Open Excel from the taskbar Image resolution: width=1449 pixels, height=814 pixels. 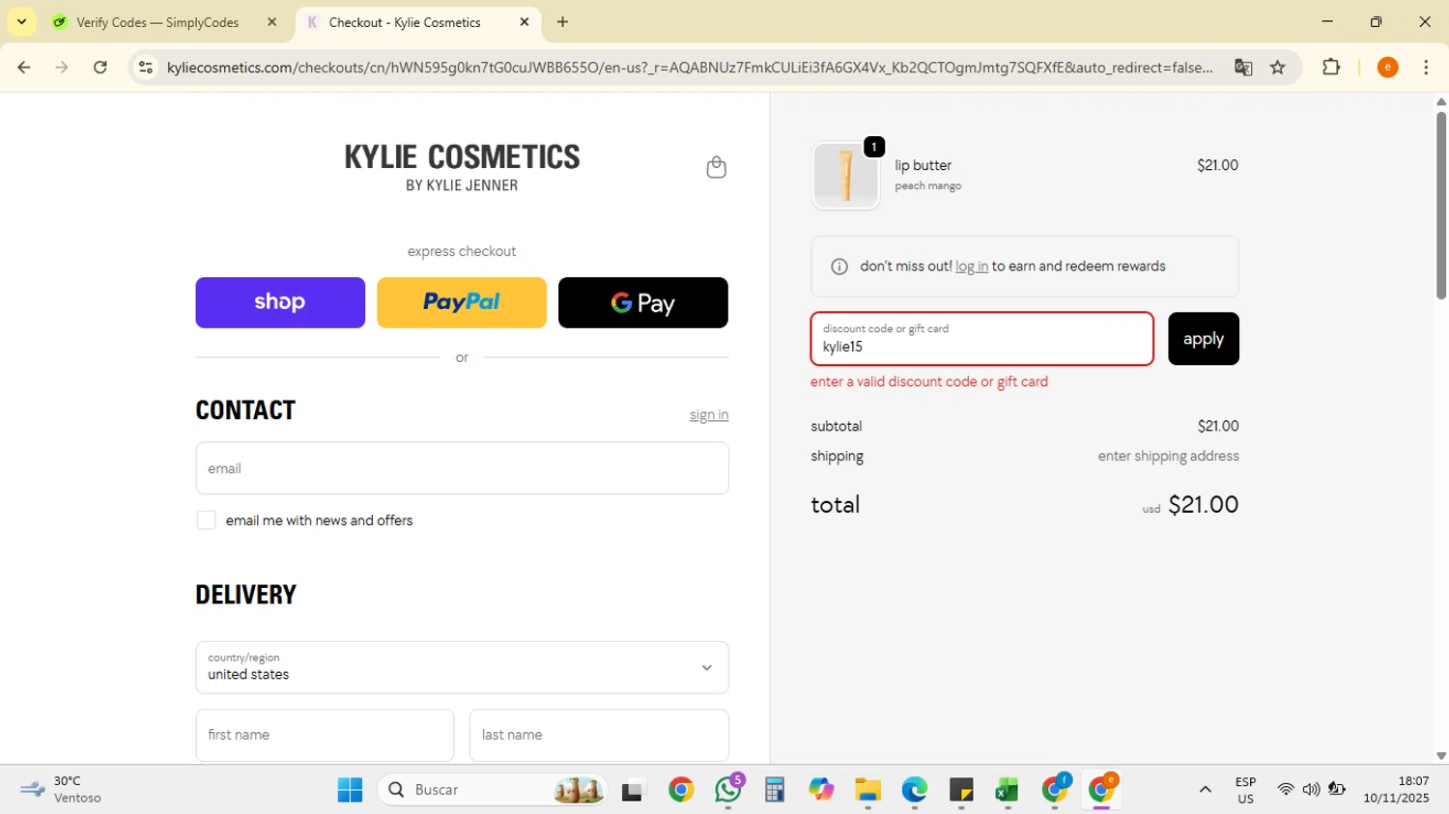[x=1008, y=790]
